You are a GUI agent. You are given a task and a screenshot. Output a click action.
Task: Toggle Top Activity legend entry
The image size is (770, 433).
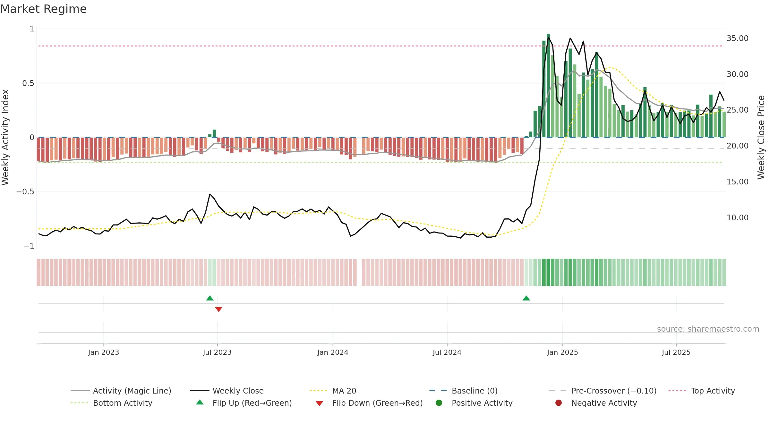pyautogui.click(x=701, y=391)
